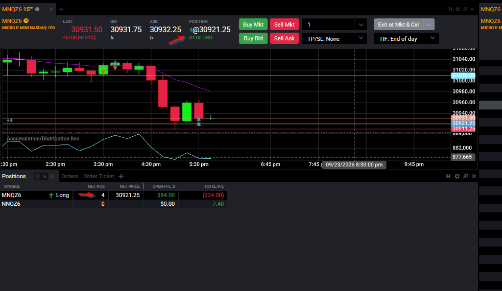Sort by OPEN P/L, $ column header
This screenshot has height=291, width=502.
[163, 186]
